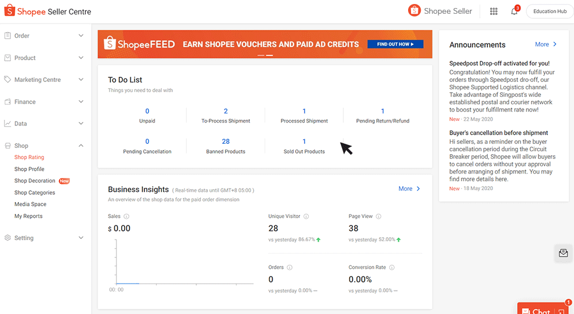Click the Order clipboard icon in sidebar
The height and width of the screenshot is (314, 574).
(x=7, y=36)
